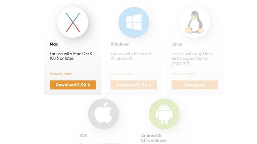Click the Android robot icon
This screenshot has width=257, height=144.
point(164,114)
